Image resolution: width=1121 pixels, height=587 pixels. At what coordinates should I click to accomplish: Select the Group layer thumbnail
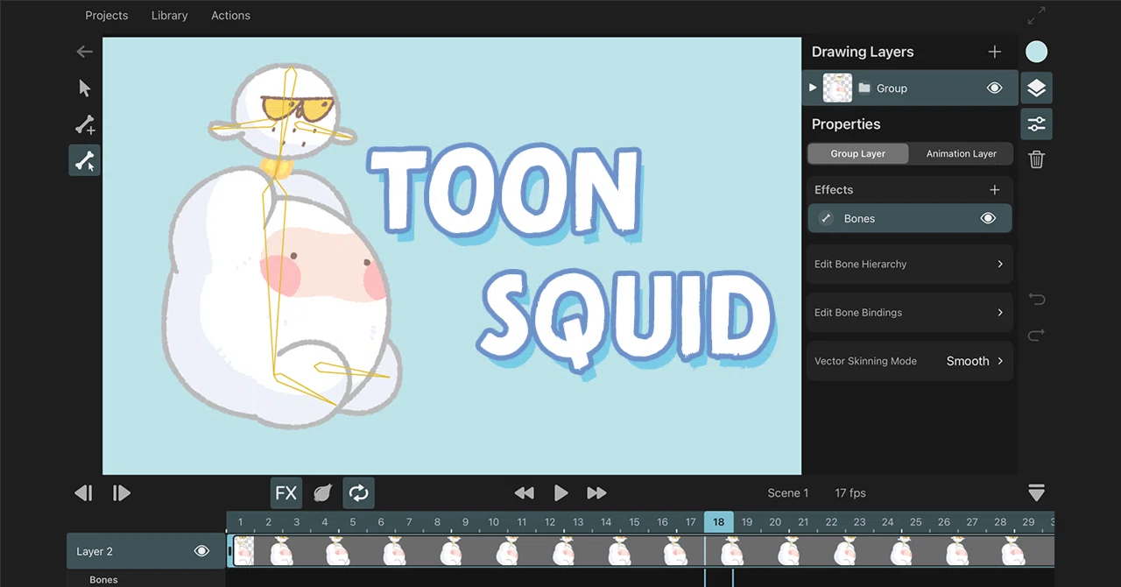click(x=837, y=88)
